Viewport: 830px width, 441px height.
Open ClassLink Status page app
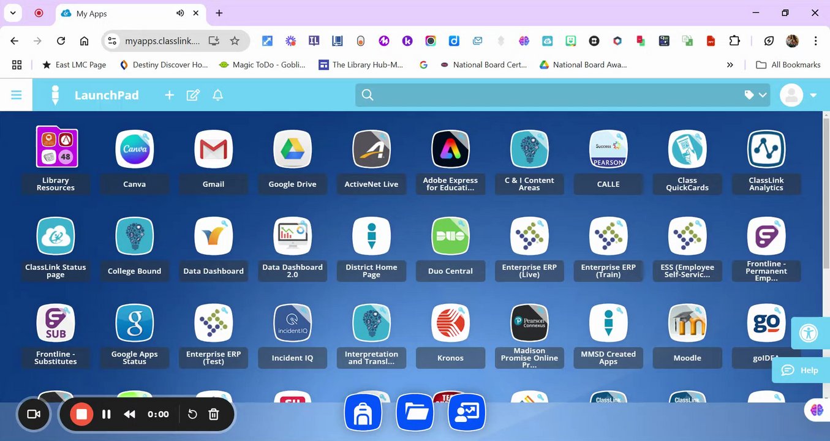click(x=56, y=236)
